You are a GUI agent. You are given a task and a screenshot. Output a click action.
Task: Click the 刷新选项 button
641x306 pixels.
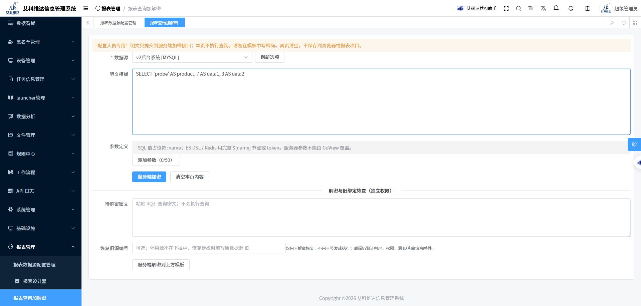pos(270,57)
